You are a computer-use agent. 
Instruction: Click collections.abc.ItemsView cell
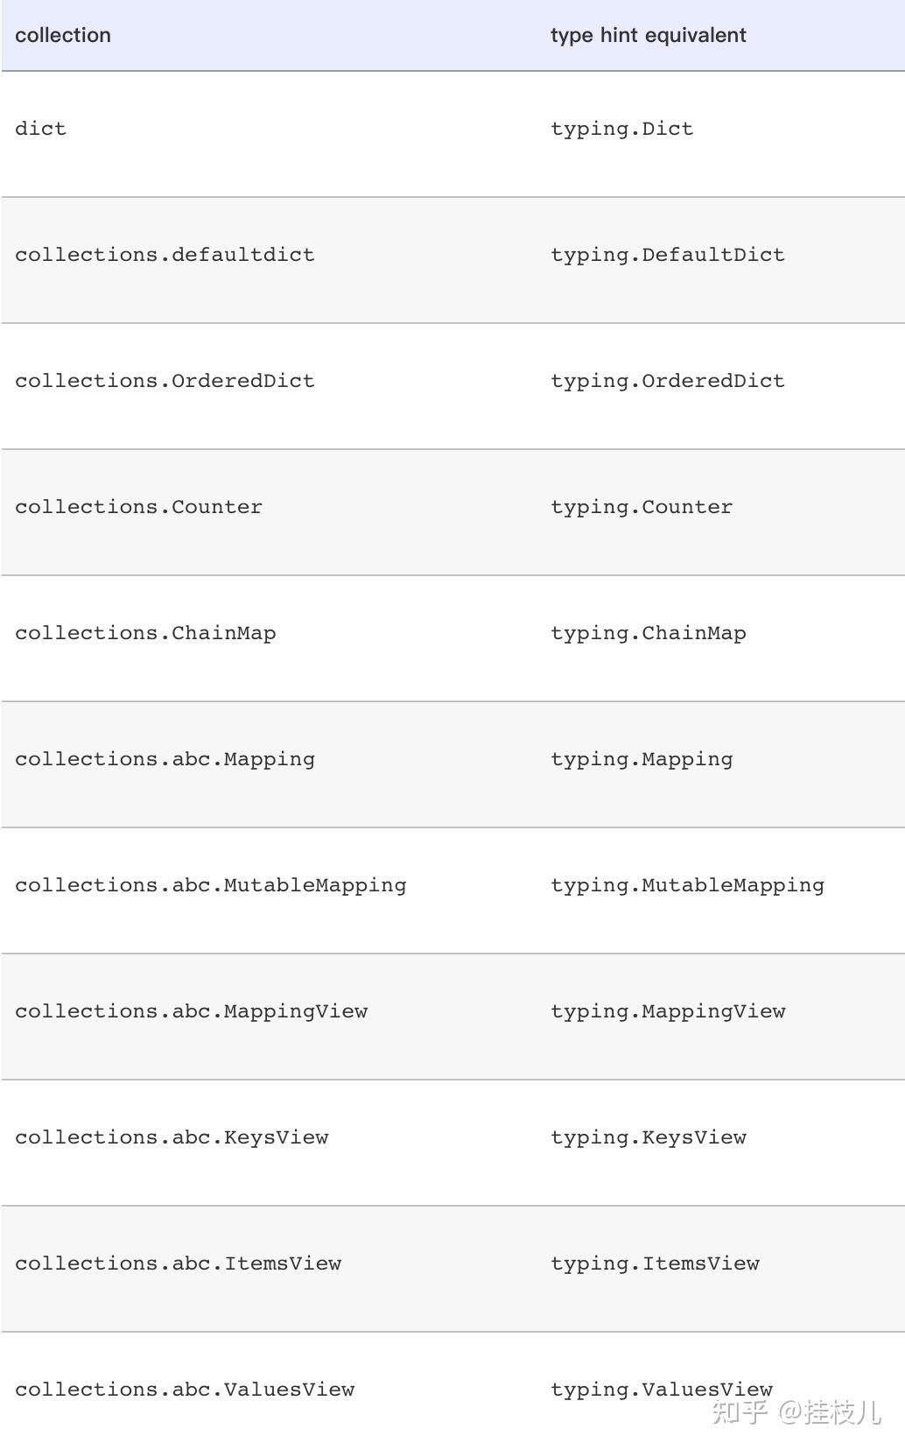click(x=178, y=1263)
